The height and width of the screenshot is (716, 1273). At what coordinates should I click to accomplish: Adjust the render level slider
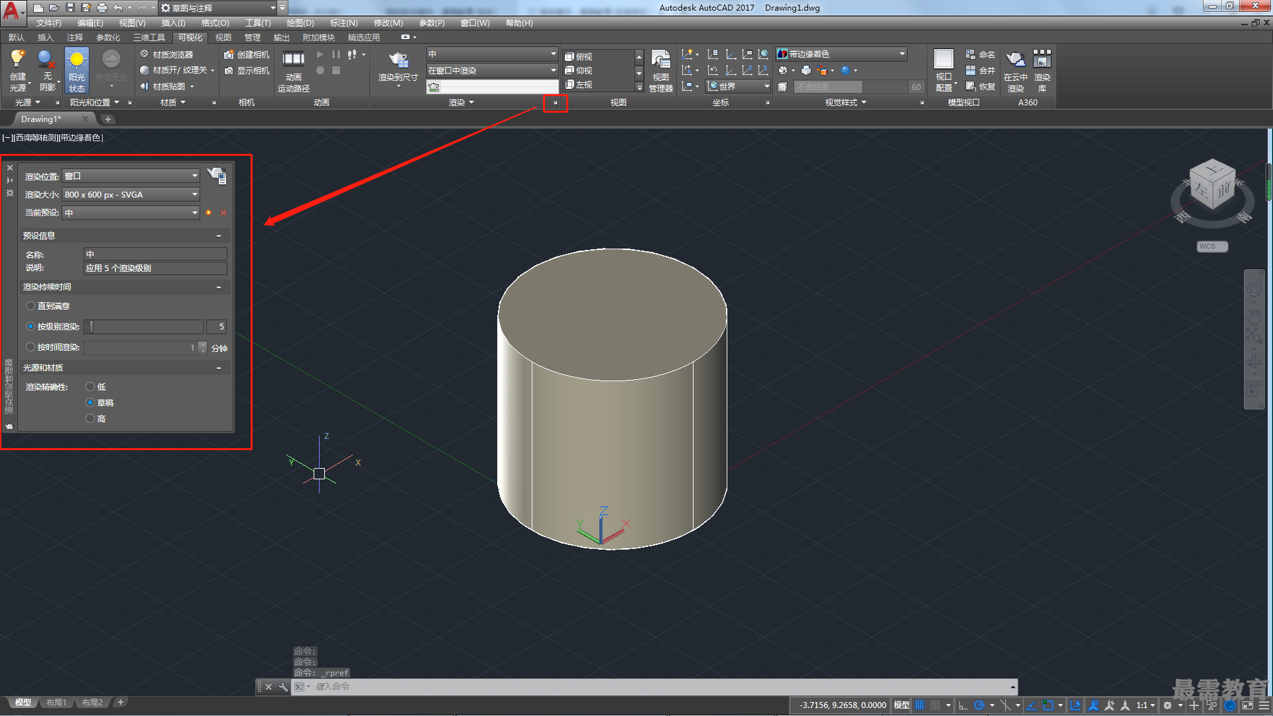tap(143, 326)
